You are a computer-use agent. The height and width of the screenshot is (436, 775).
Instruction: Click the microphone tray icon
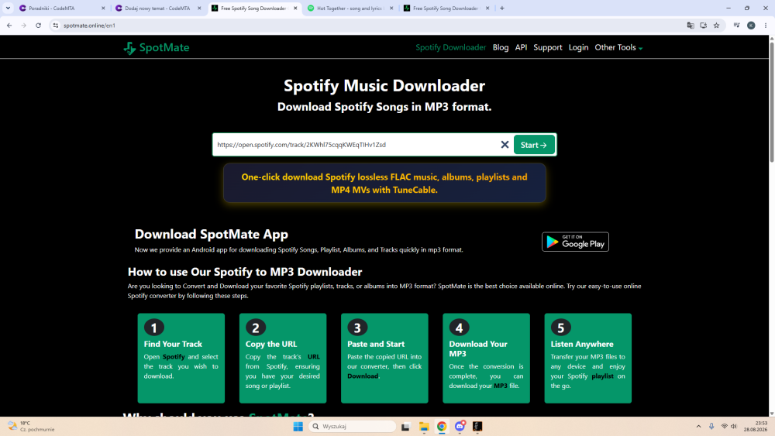711,426
